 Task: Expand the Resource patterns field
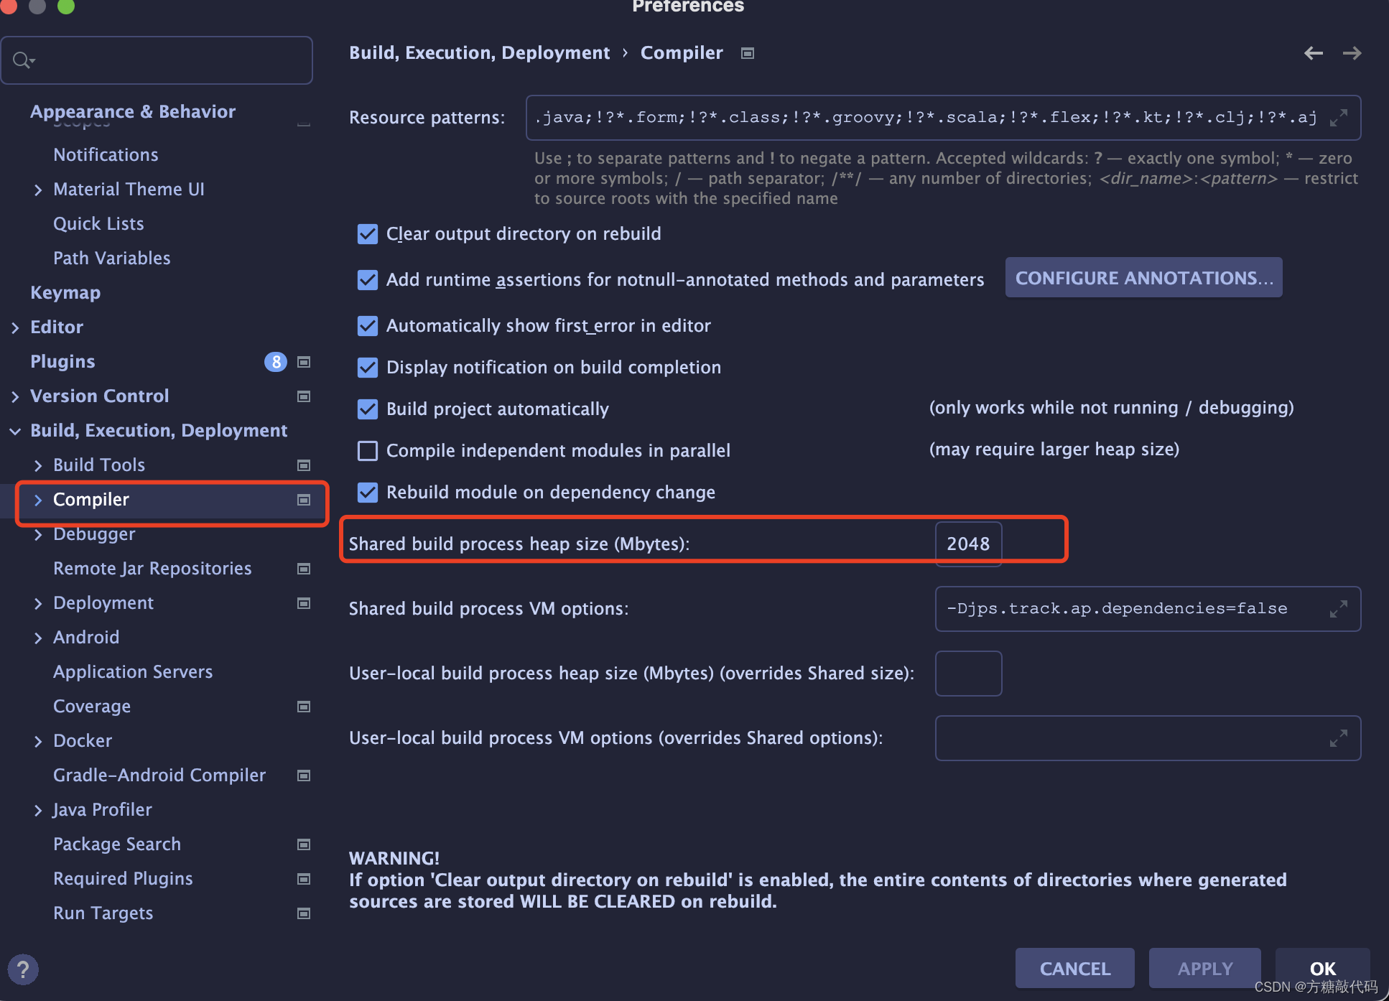(1338, 118)
